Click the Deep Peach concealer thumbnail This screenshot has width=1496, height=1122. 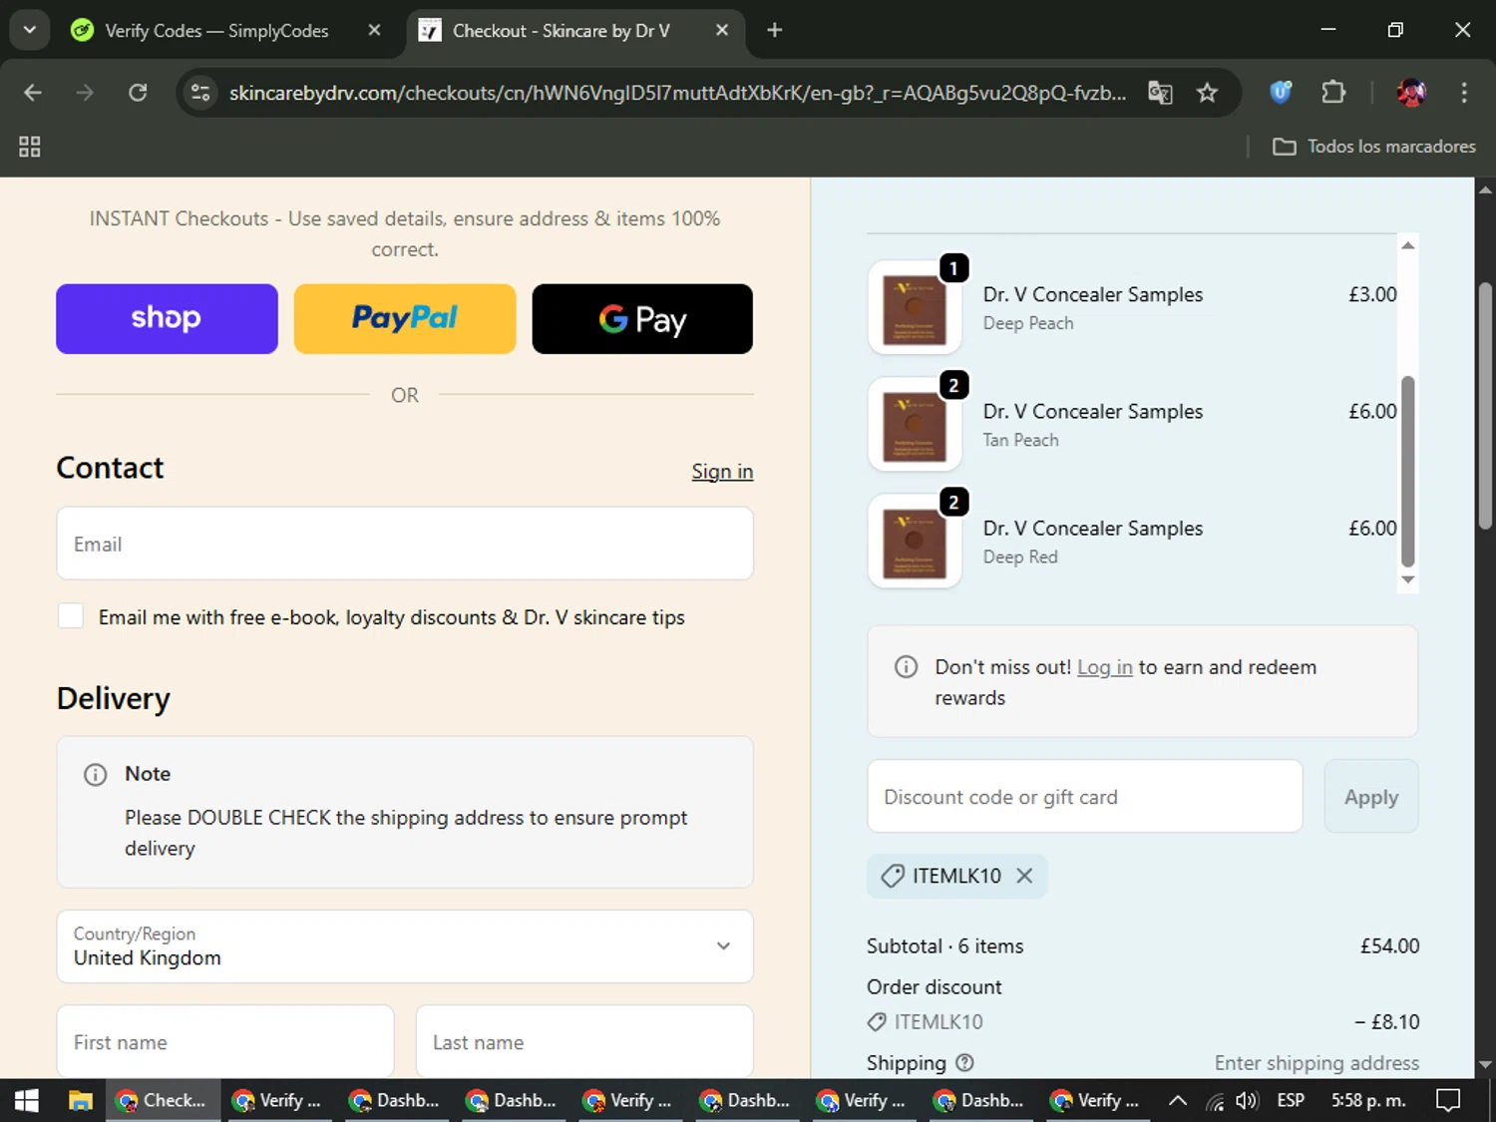click(915, 308)
